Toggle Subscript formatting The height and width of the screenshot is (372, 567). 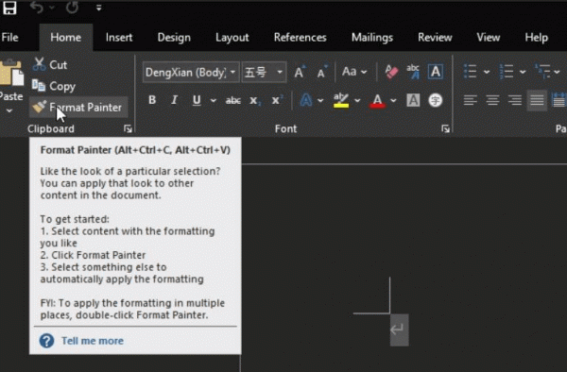tap(254, 100)
